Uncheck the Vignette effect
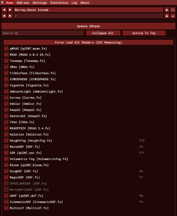Screen dimensions: 177x216 pos(6,85)
